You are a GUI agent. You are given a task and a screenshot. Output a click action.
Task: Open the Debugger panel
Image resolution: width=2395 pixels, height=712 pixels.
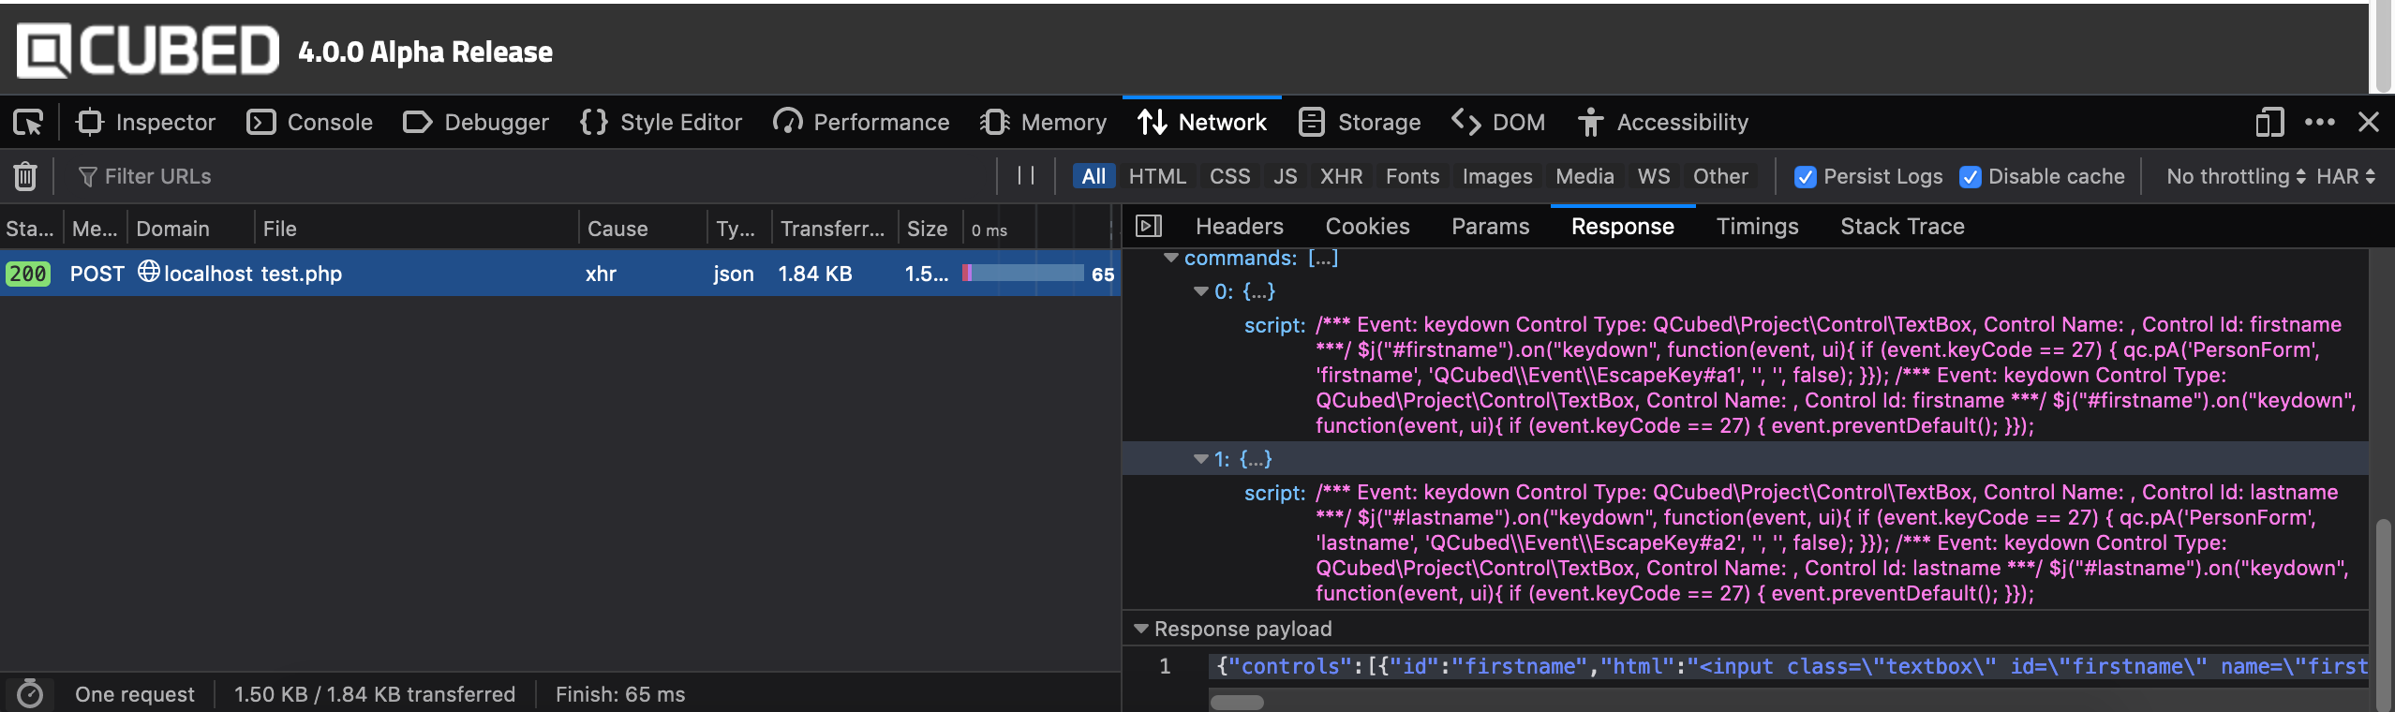[476, 123]
